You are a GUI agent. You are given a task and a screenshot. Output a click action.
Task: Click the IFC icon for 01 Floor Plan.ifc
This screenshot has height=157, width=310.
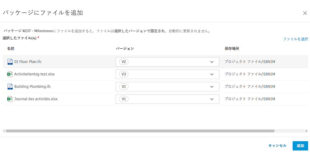10,62
